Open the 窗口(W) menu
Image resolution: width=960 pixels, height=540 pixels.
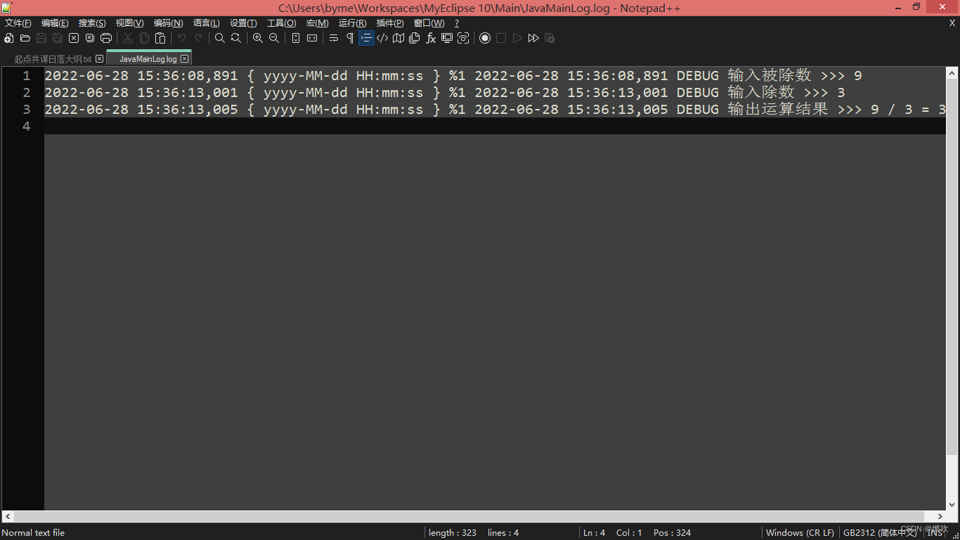[429, 23]
